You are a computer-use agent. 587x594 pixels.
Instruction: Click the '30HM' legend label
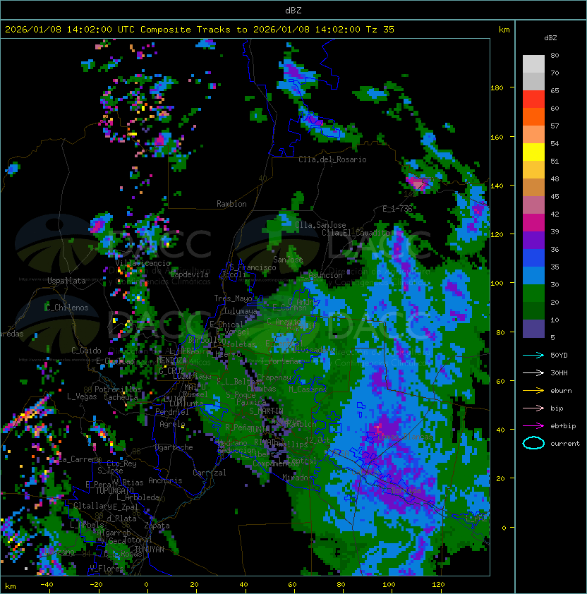[559, 373]
